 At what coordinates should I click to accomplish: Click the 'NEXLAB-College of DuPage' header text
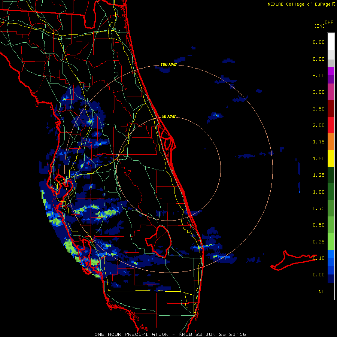(x=299, y=4)
